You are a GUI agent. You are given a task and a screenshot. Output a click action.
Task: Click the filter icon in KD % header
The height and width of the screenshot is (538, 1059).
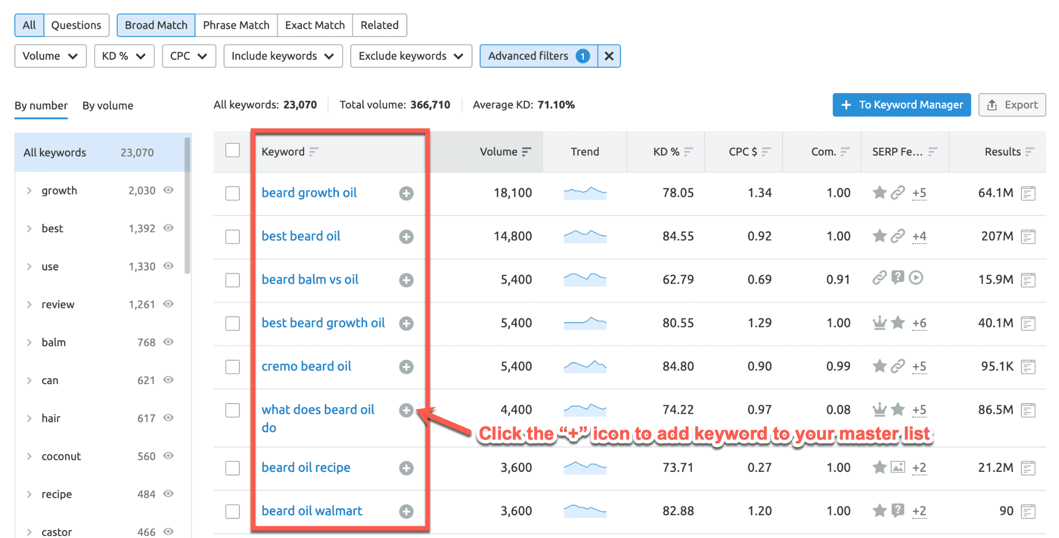pos(688,152)
